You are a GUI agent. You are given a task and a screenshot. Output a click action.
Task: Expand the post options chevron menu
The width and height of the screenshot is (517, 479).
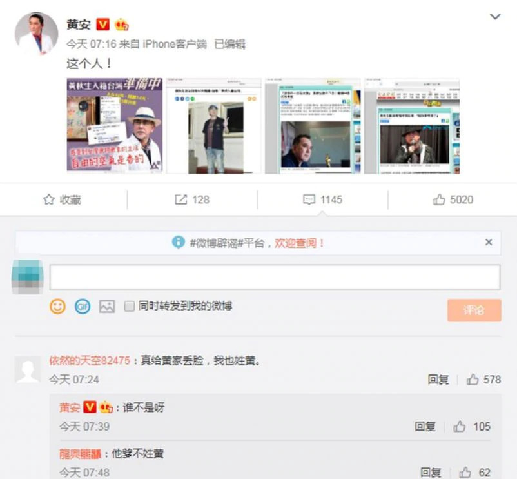tap(495, 17)
